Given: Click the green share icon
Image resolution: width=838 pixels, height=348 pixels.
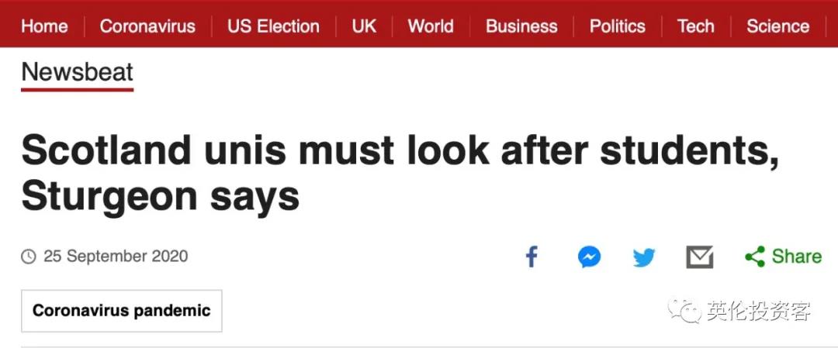Looking at the screenshot, I should [754, 257].
